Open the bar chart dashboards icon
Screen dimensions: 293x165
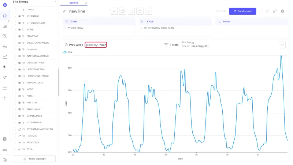[5, 26]
